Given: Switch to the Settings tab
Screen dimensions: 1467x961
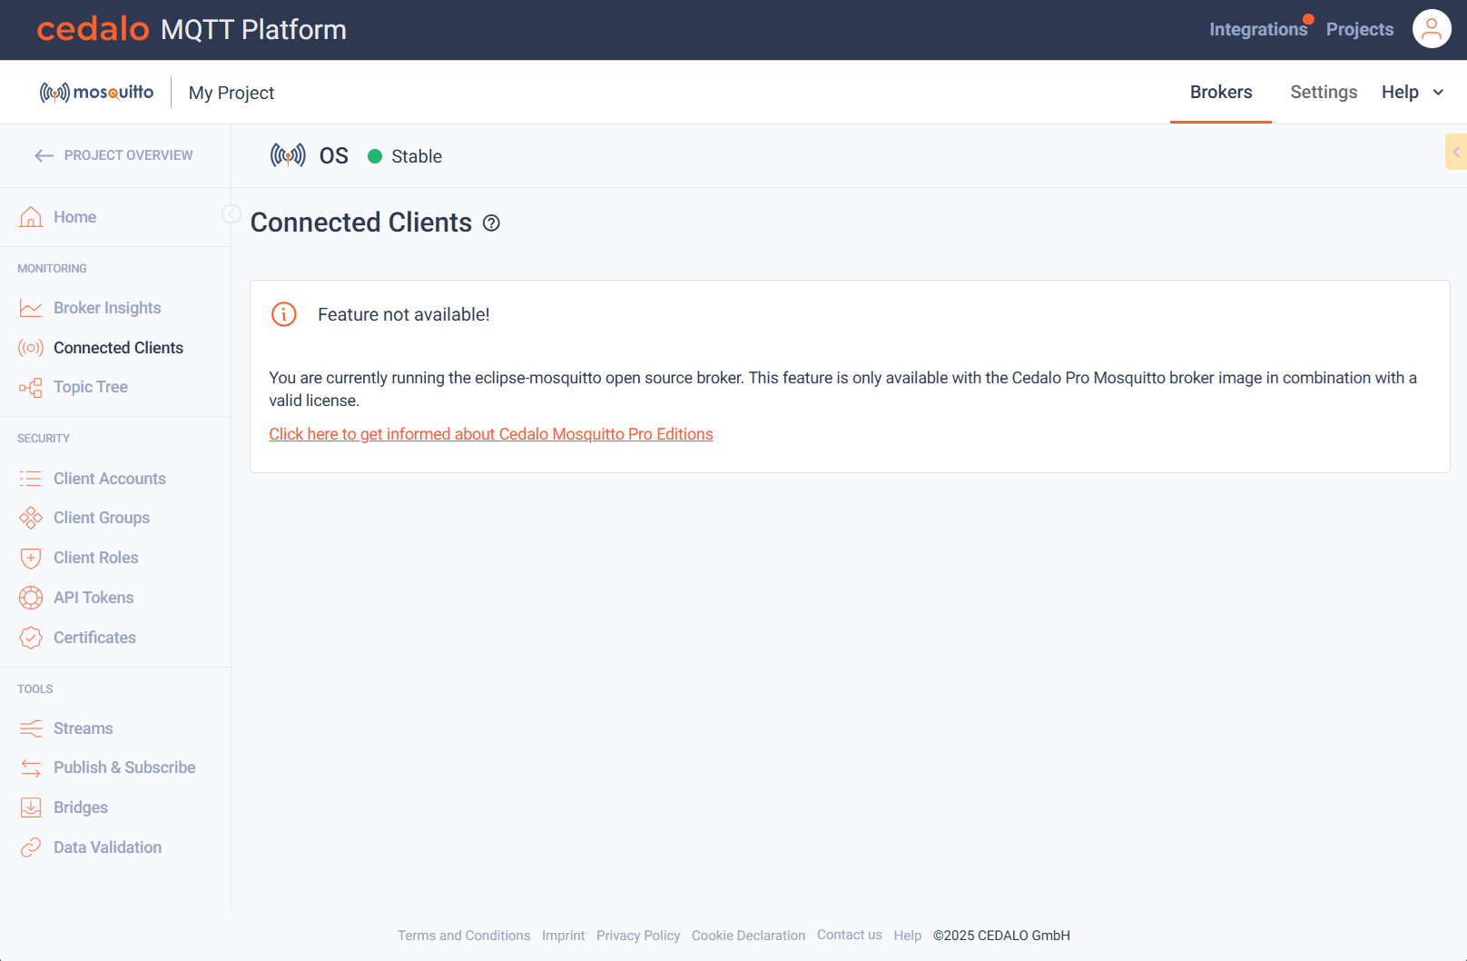Looking at the screenshot, I should tap(1324, 93).
